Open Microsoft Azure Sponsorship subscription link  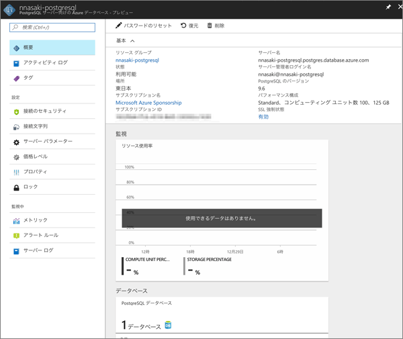(148, 103)
